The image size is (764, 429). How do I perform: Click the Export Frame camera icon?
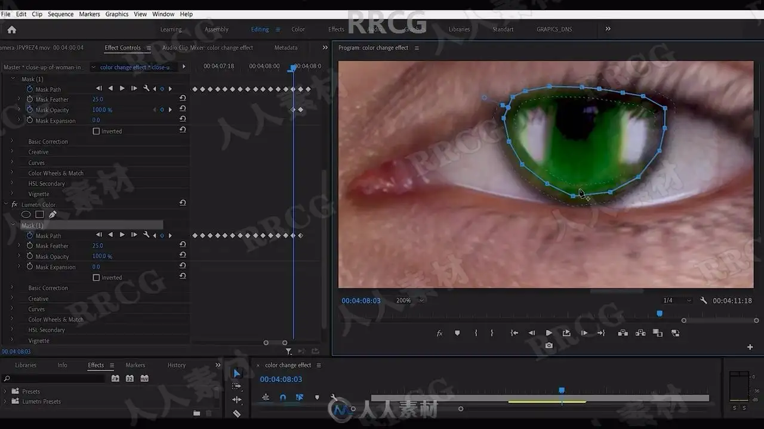549,345
